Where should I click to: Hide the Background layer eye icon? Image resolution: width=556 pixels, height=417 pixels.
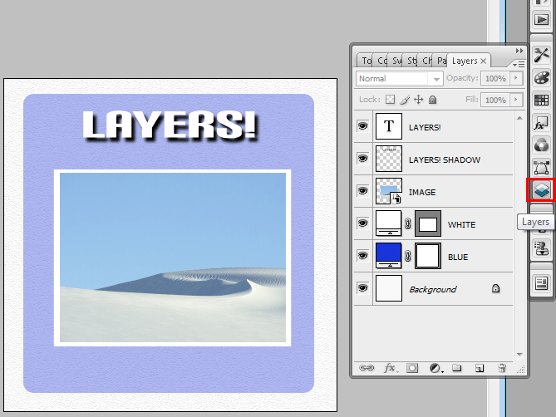[x=362, y=288]
